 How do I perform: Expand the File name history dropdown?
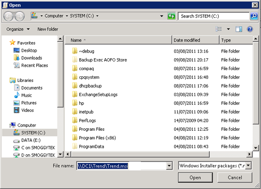(x=169, y=166)
